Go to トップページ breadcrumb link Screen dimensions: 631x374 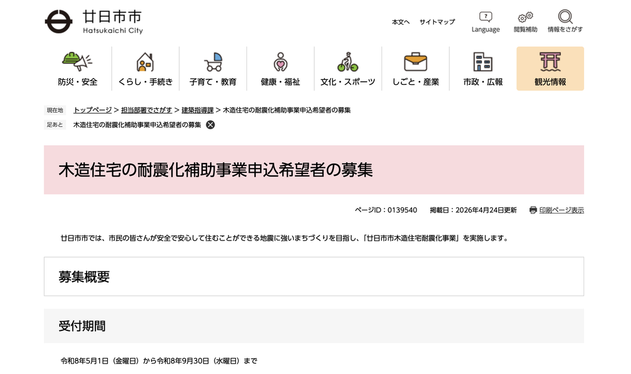click(92, 110)
